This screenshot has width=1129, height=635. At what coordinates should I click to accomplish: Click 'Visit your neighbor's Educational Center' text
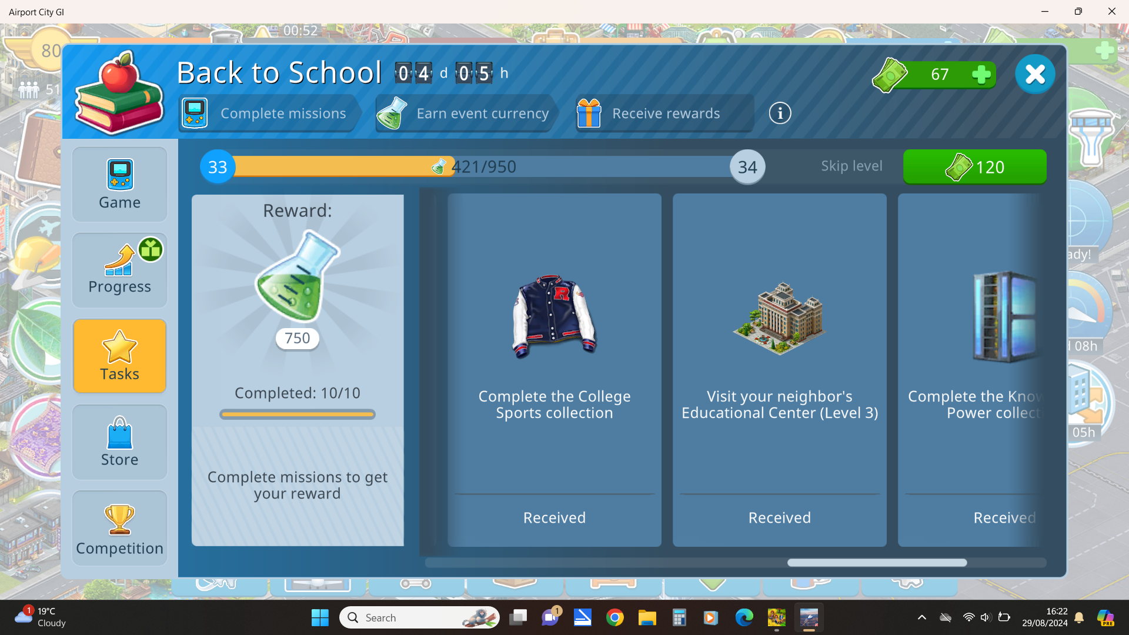[780, 405]
